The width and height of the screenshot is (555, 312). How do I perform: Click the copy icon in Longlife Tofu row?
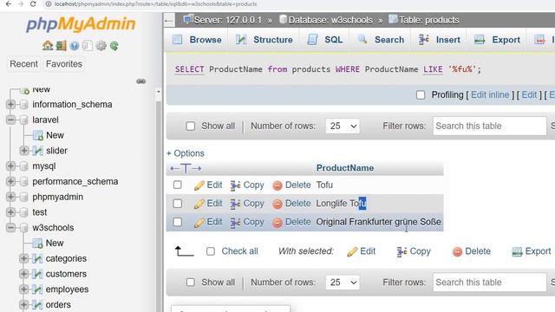pyautogui.click(x=235, y=204)
